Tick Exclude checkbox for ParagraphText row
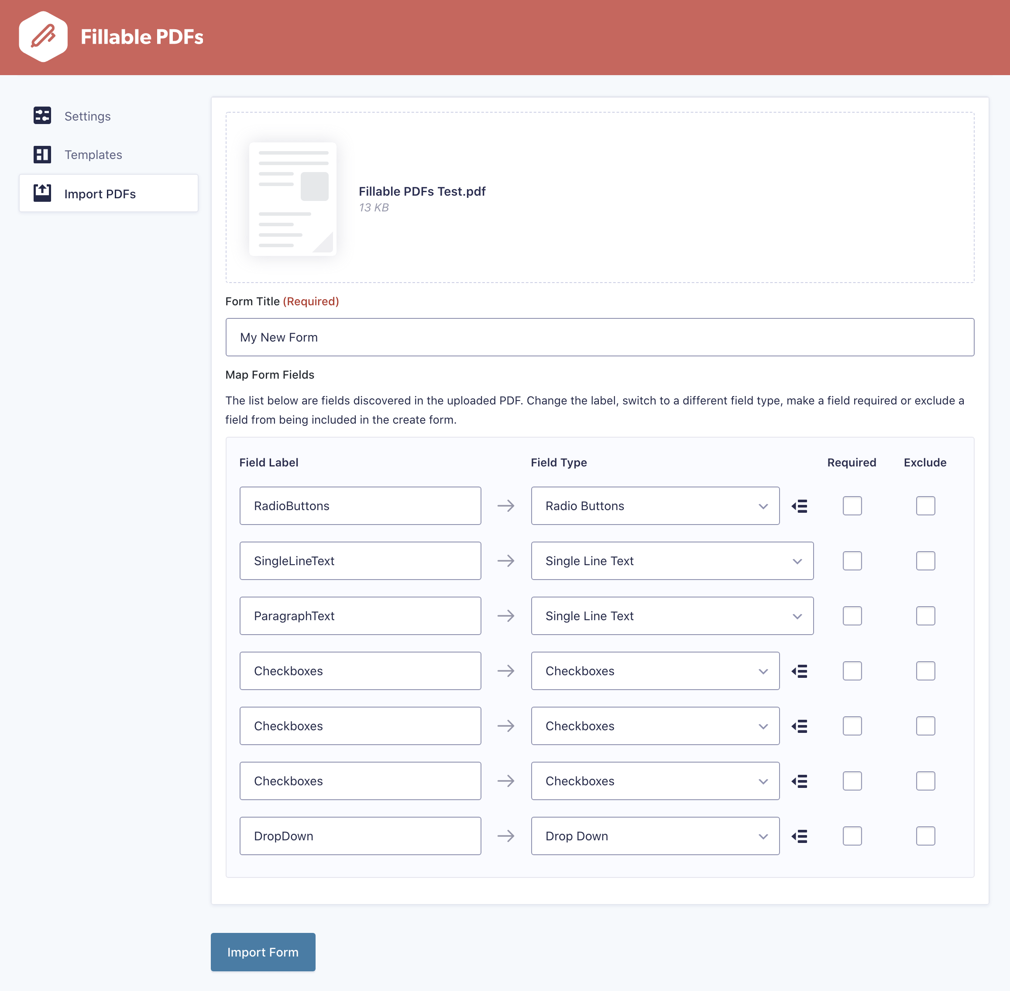The image size is (1010, 991). [x=925, y=616]
